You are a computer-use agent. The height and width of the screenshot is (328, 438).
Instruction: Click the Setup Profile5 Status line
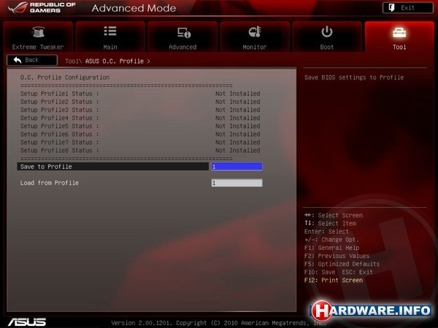(140, 126)
